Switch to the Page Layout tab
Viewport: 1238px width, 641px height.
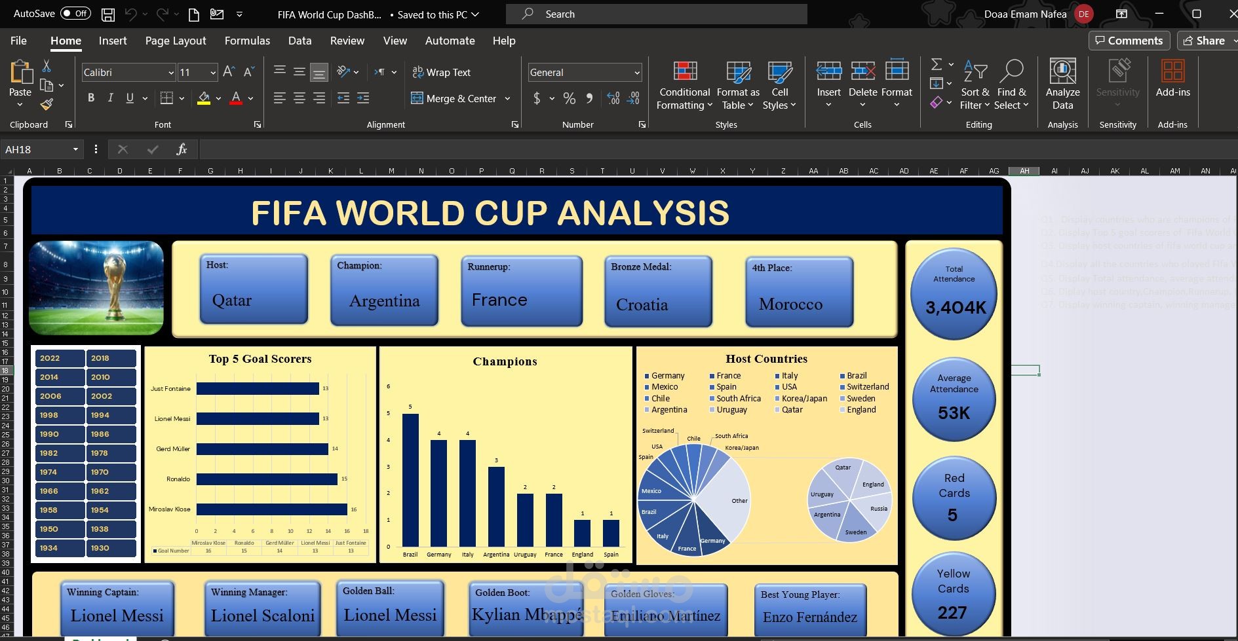point(176,41)
